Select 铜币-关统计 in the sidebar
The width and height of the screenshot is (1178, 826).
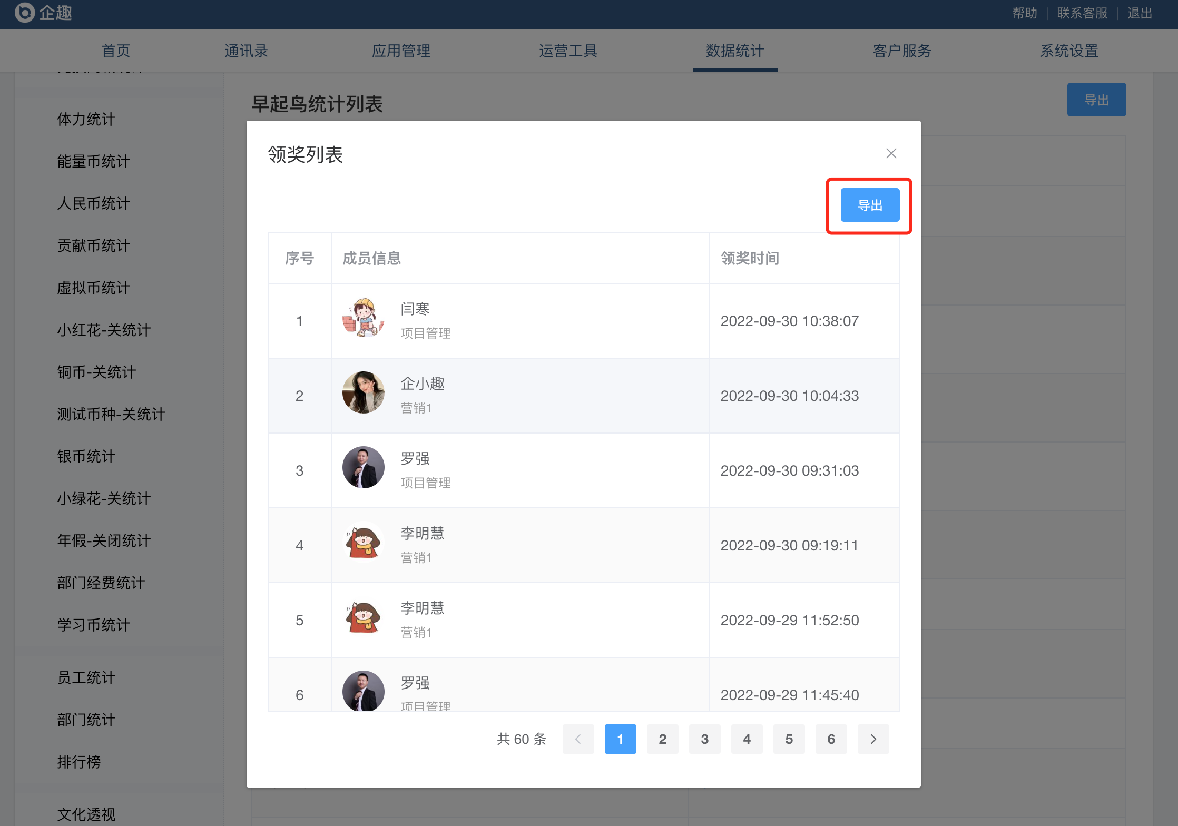pos(96,372)
